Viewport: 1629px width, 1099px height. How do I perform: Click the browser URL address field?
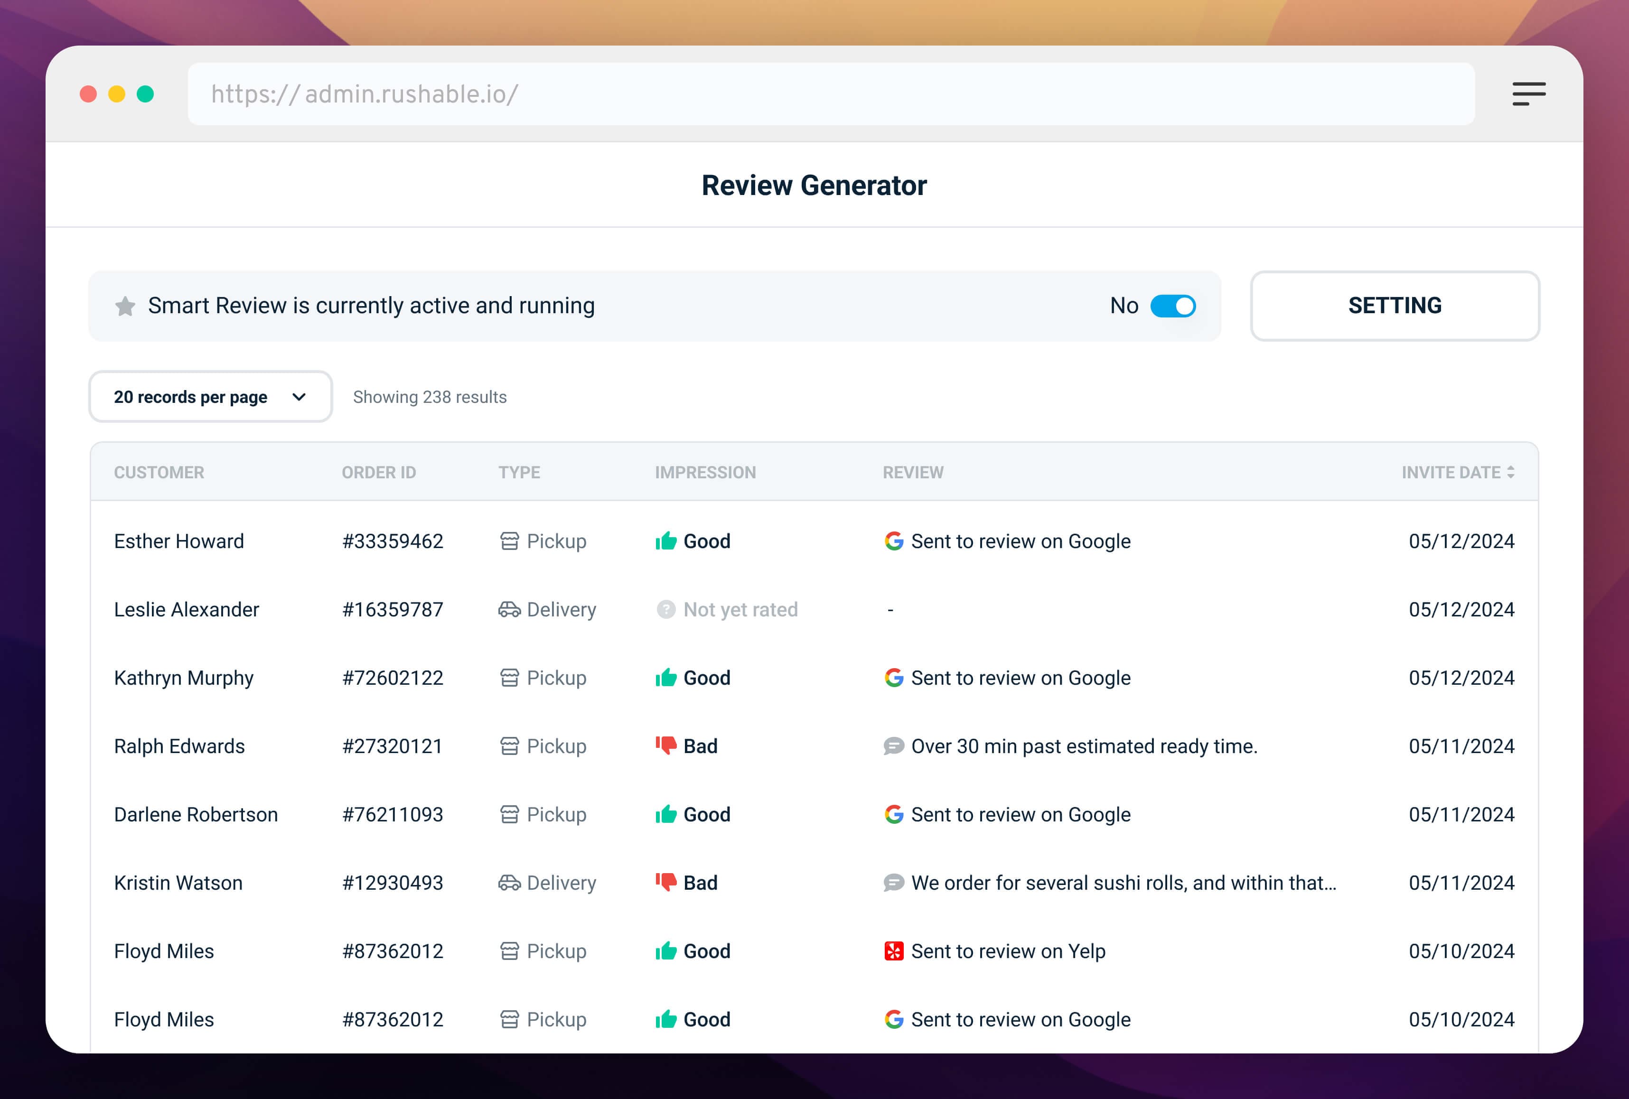coord(831,94)
